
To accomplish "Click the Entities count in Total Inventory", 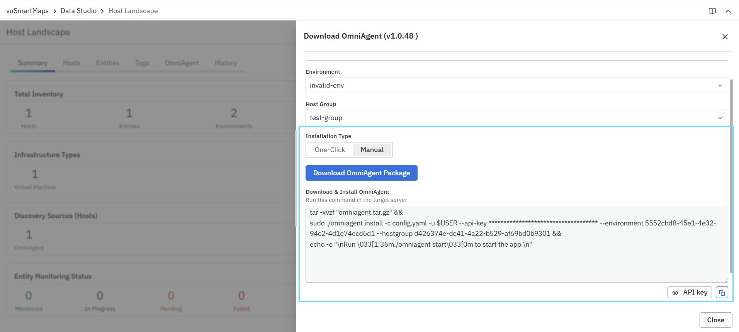I will (x=129, y=113).
